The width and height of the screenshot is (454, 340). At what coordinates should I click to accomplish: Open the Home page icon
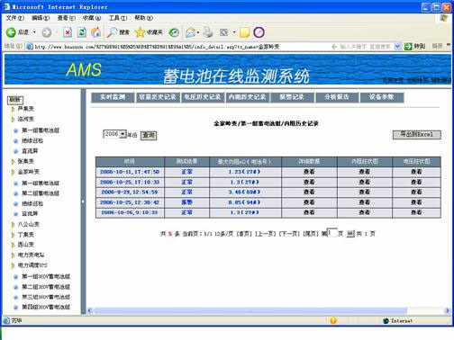tap(96, 32)
